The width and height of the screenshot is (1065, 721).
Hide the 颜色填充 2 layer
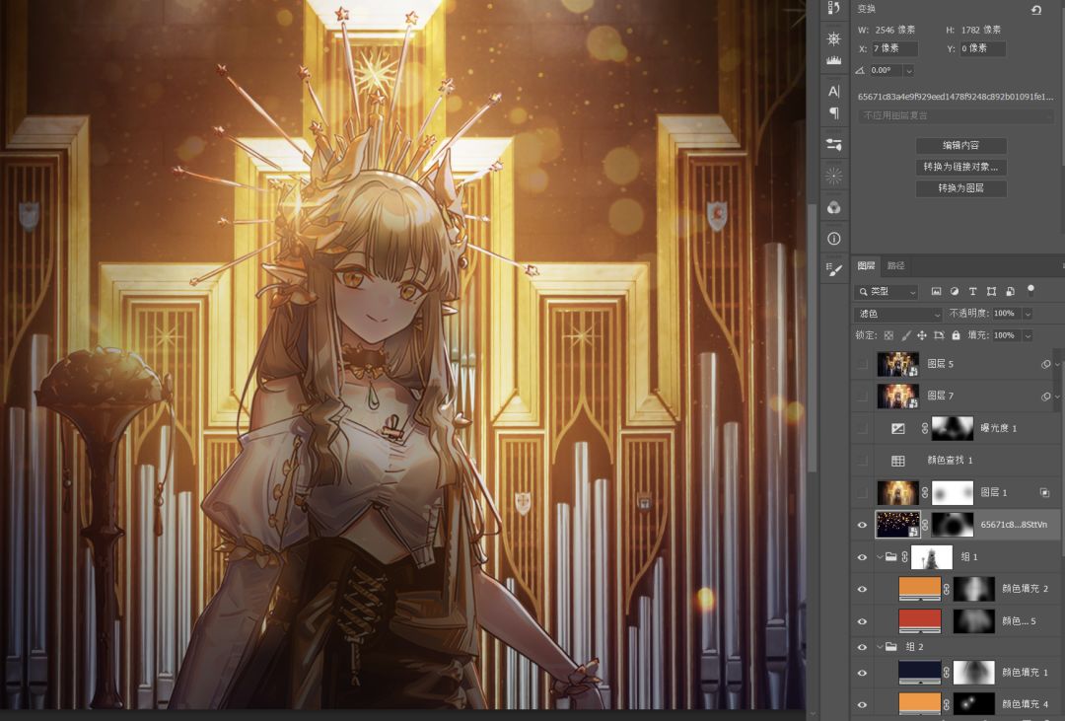(x=863, y=589)
